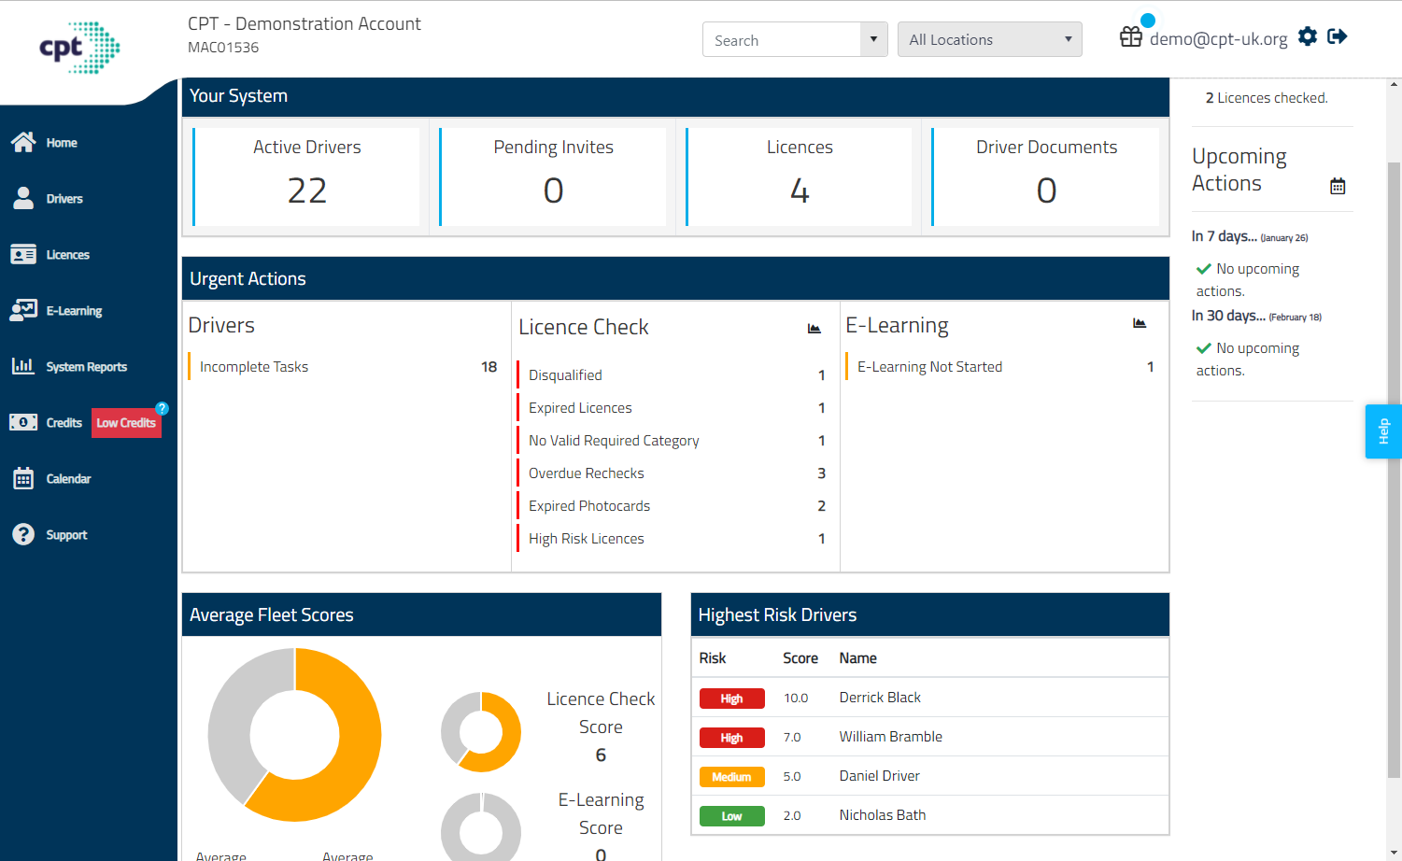1402x861 pixels.
Task: Open the Licence Check chart icon
Action: coord(814,328)
